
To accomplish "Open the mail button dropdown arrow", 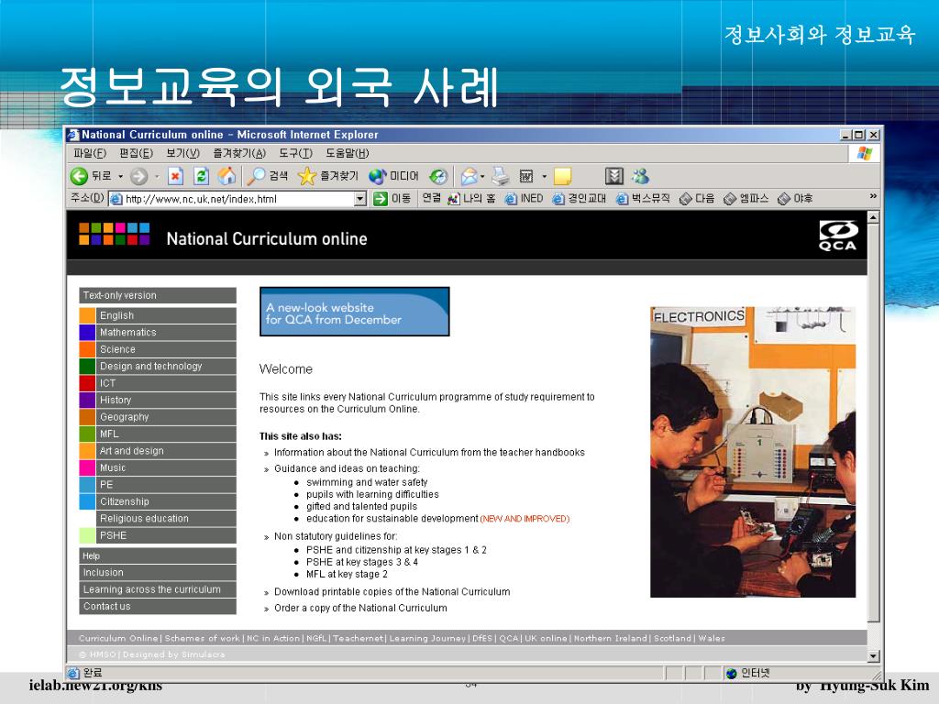I will coord(482,177).
